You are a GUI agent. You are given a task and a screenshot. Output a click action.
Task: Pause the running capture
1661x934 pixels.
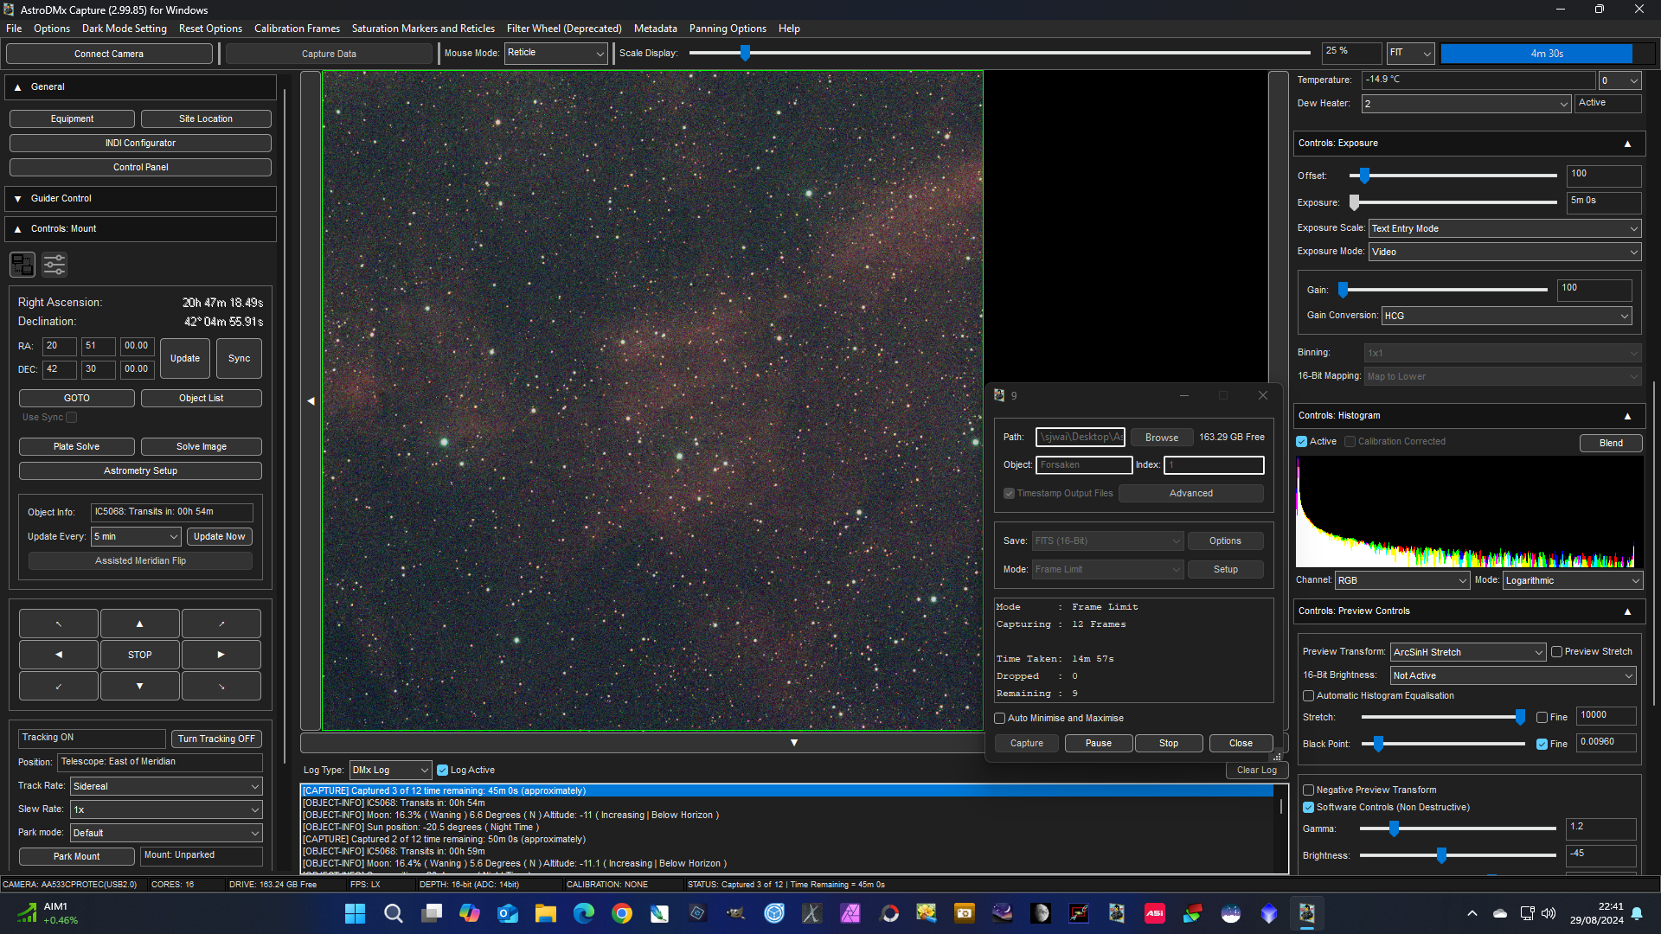tap(1098, 744)
